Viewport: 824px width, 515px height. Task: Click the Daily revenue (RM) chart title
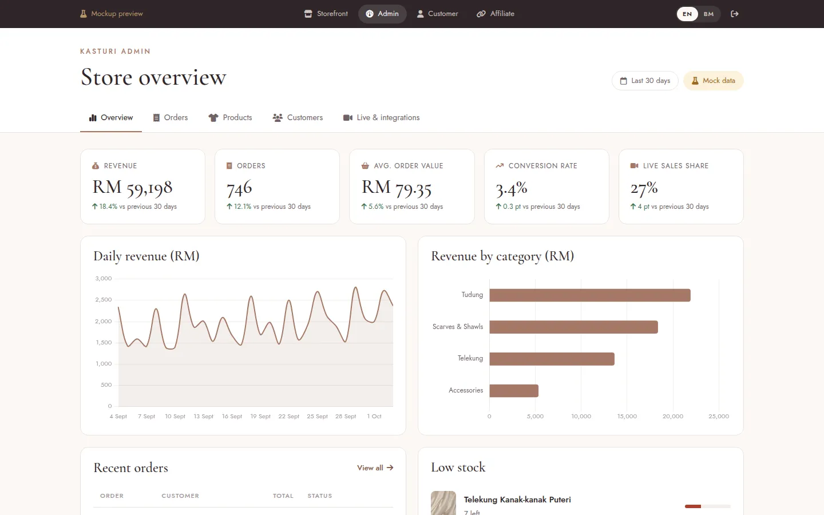146,256
